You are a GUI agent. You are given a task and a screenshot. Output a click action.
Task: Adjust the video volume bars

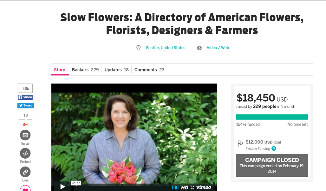click(175, 188)
